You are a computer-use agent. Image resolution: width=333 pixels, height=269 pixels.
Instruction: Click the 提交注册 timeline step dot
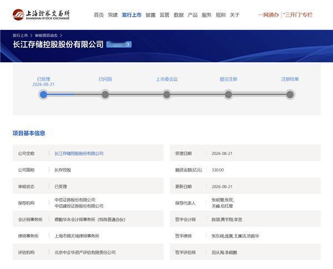[x=228, y=94]
